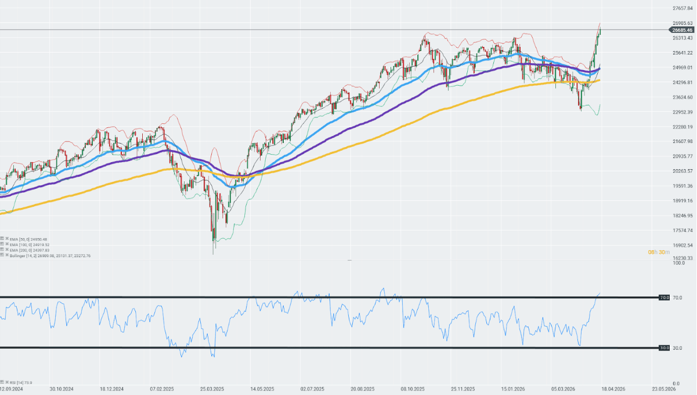This screenshot has width=697, height=395.
Task: Select the RSI [14] 73.9 label
Action: [20, 382]
